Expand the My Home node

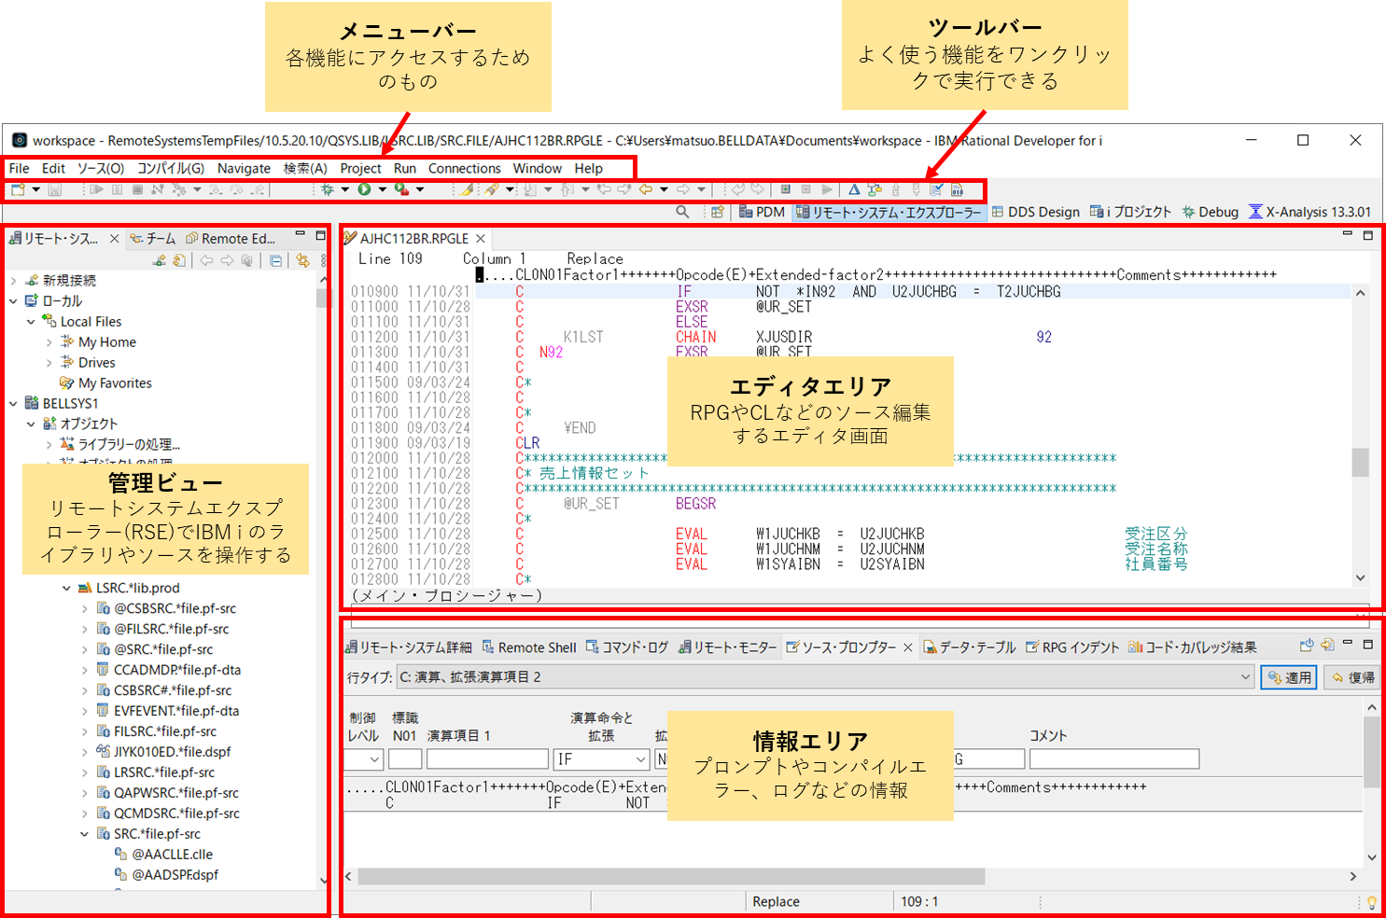(x=49, y=342)
